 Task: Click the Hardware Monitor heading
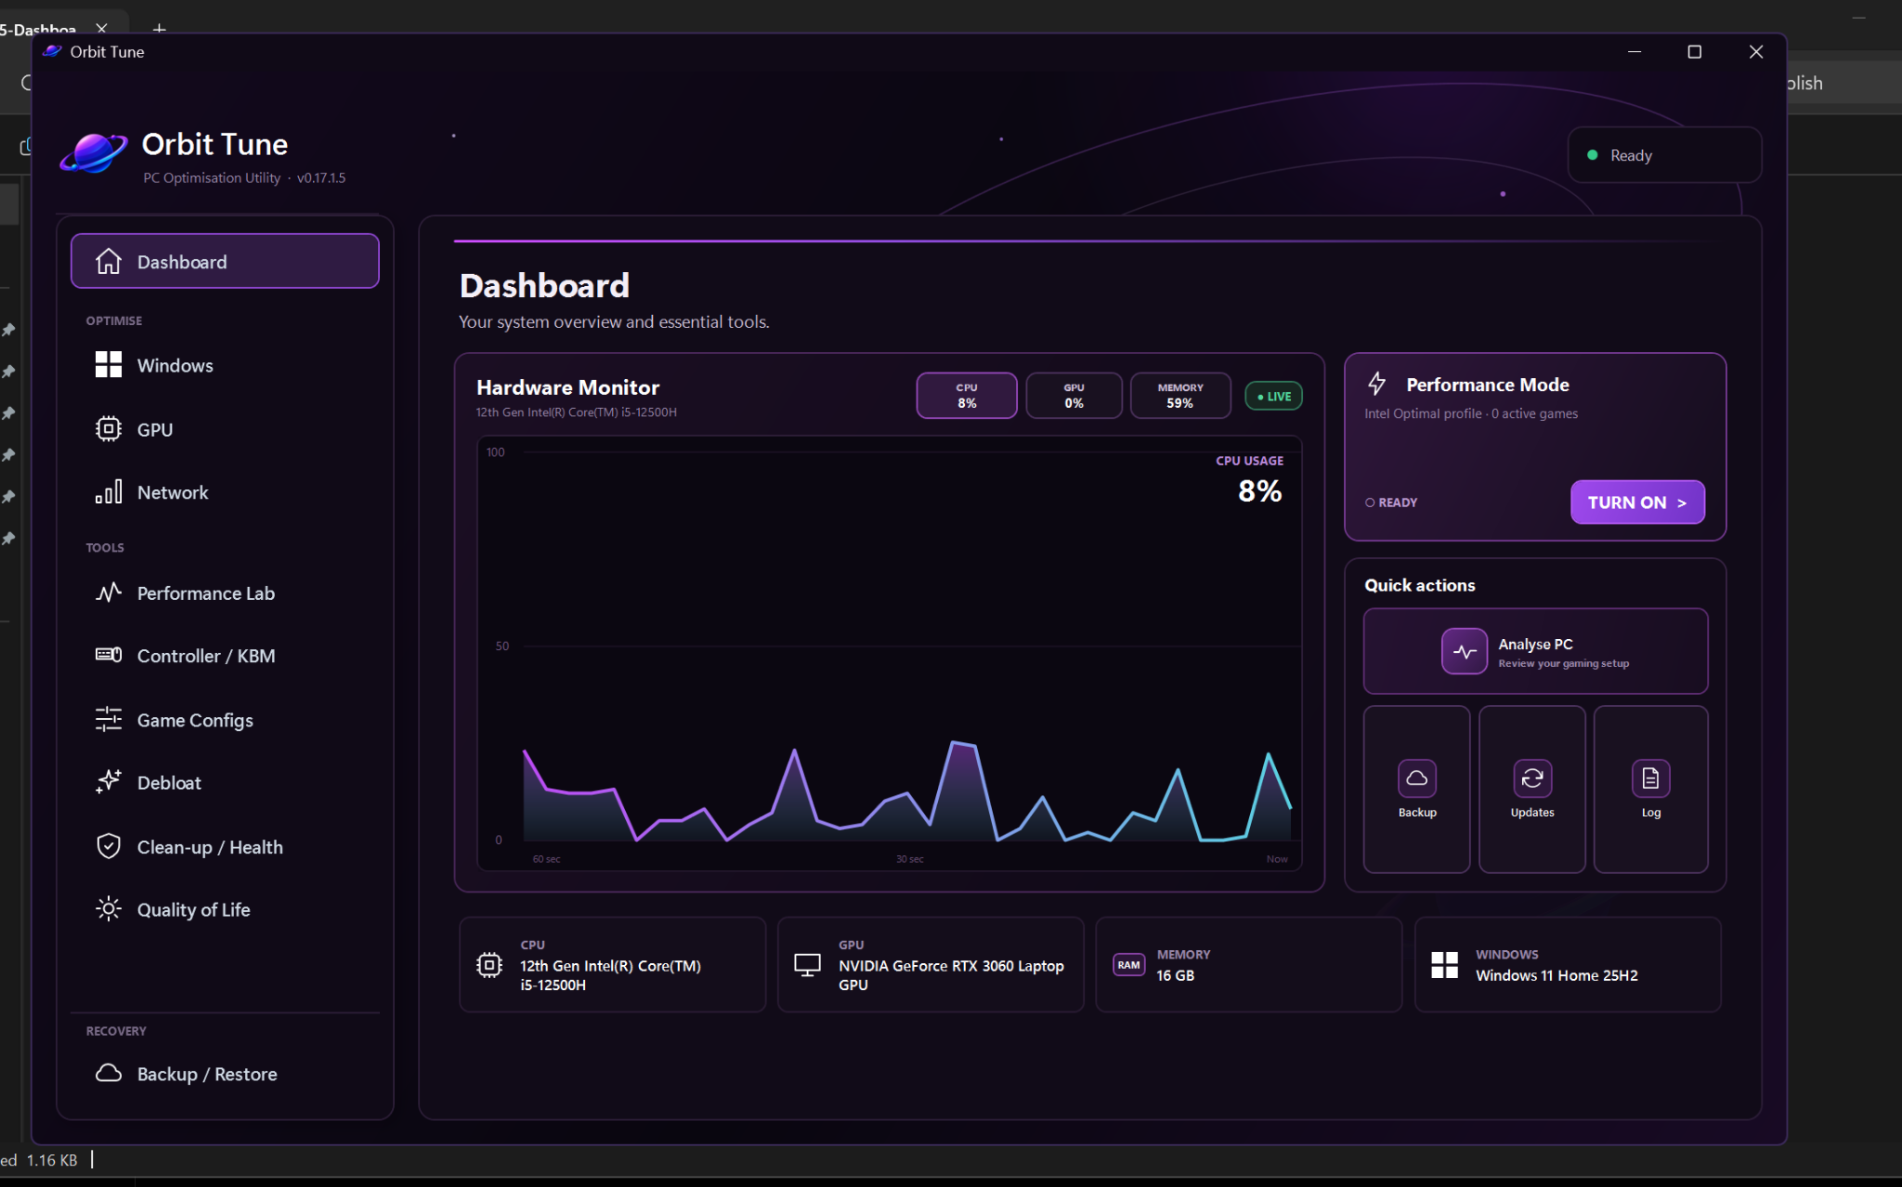pos(567,387)
